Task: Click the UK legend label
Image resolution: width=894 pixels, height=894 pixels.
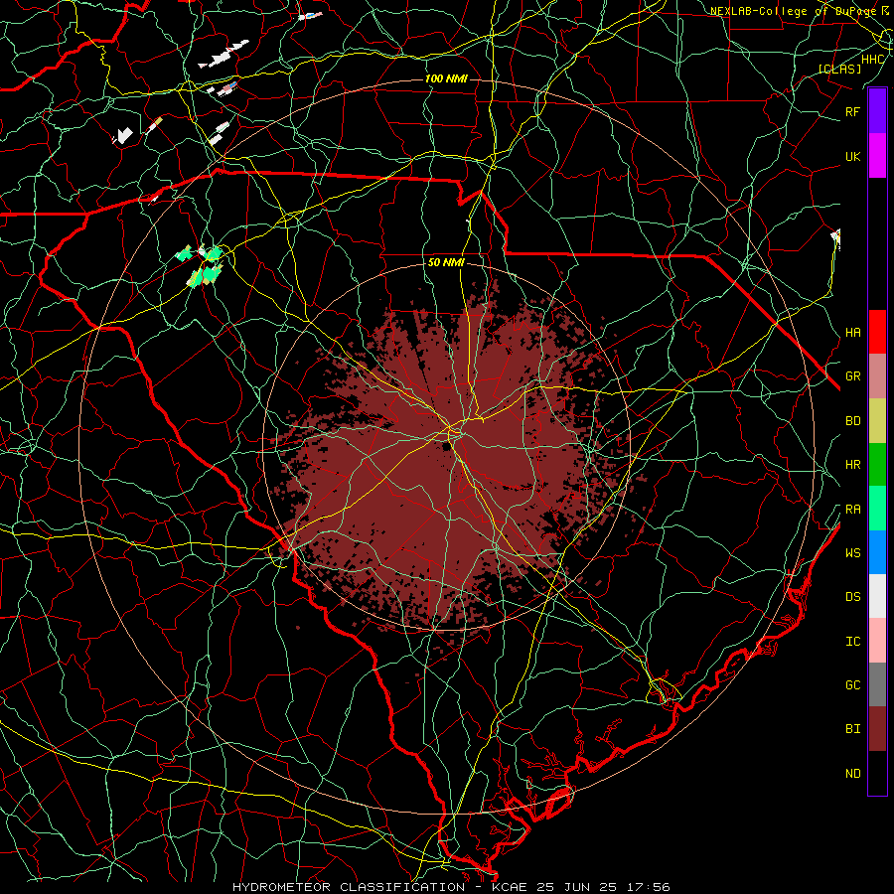Action: click(853, 156)
